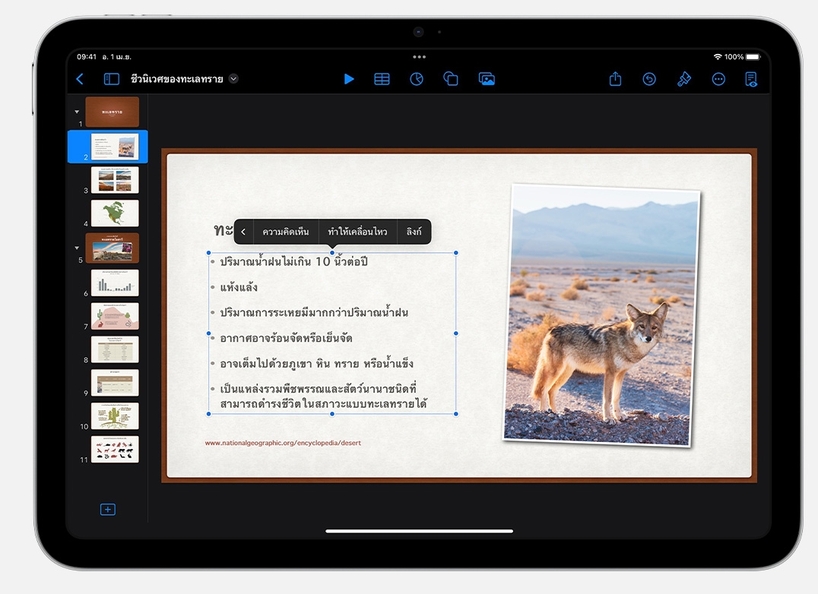The width and height of the screenshot is (818, 594).
Task: Open the More options ellipsis menu
Action: [x=718, y=79]
